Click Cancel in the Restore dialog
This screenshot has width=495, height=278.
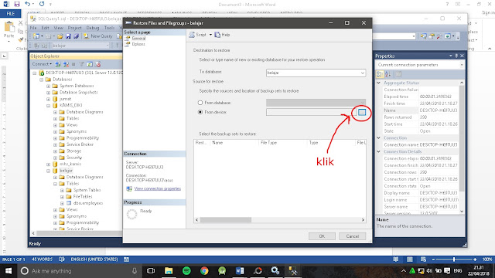[x=353, y=236]
